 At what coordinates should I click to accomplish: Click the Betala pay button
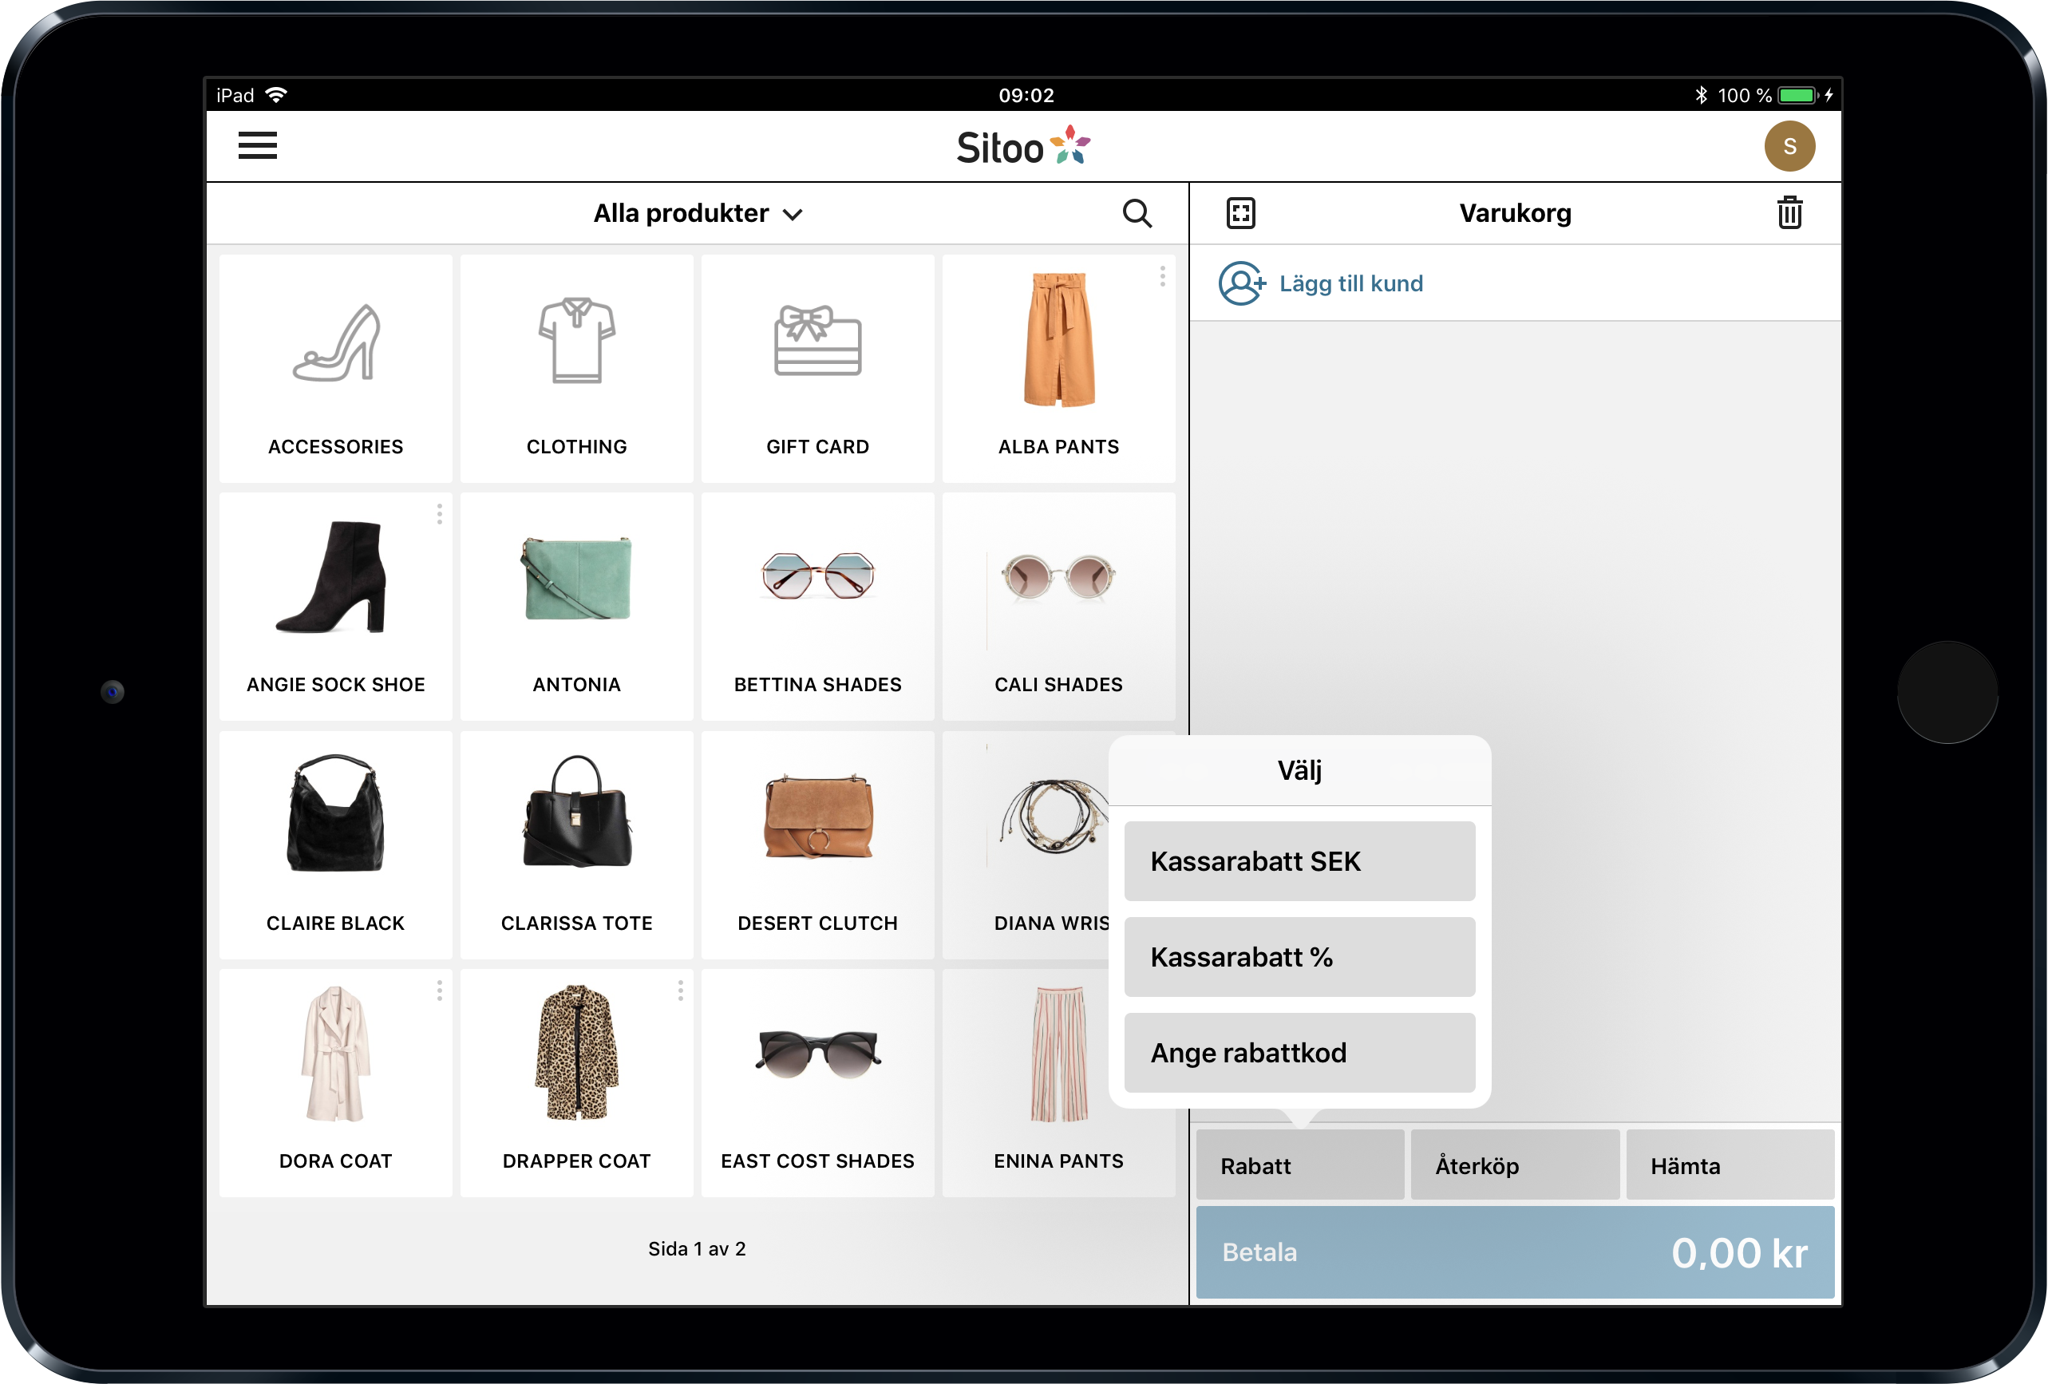click(x=1514, y=1252)
